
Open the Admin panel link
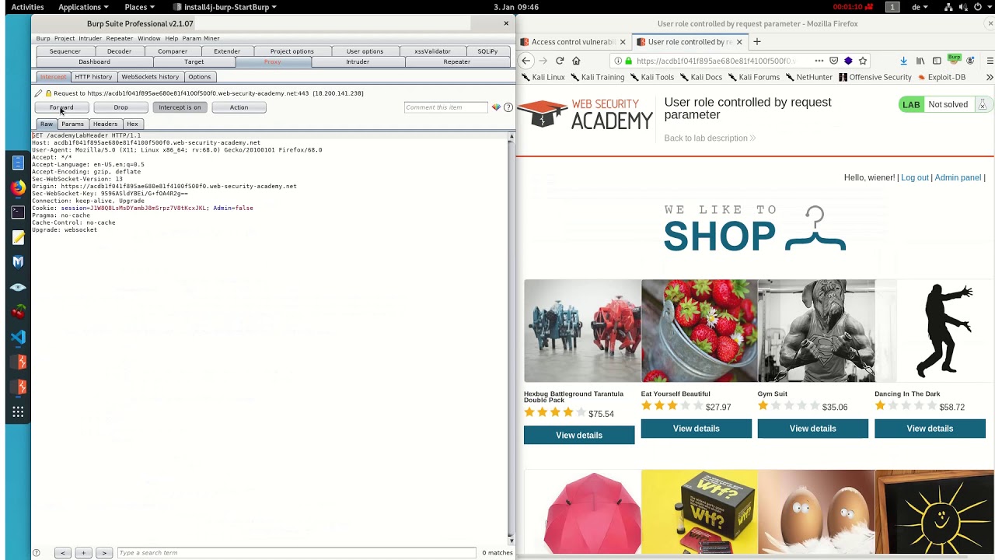pyautogui.click(x=958, y=177)
